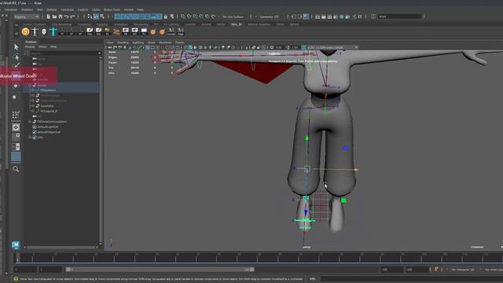Click the skull mask shelf icon
The height and width of the screenshot is (283, 503).
click(x=44, y=31)
